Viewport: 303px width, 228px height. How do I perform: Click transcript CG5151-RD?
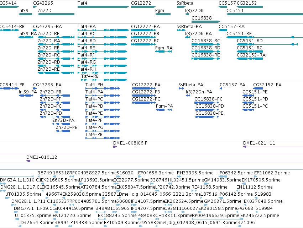pyautogui.click(x=267, y=44)
